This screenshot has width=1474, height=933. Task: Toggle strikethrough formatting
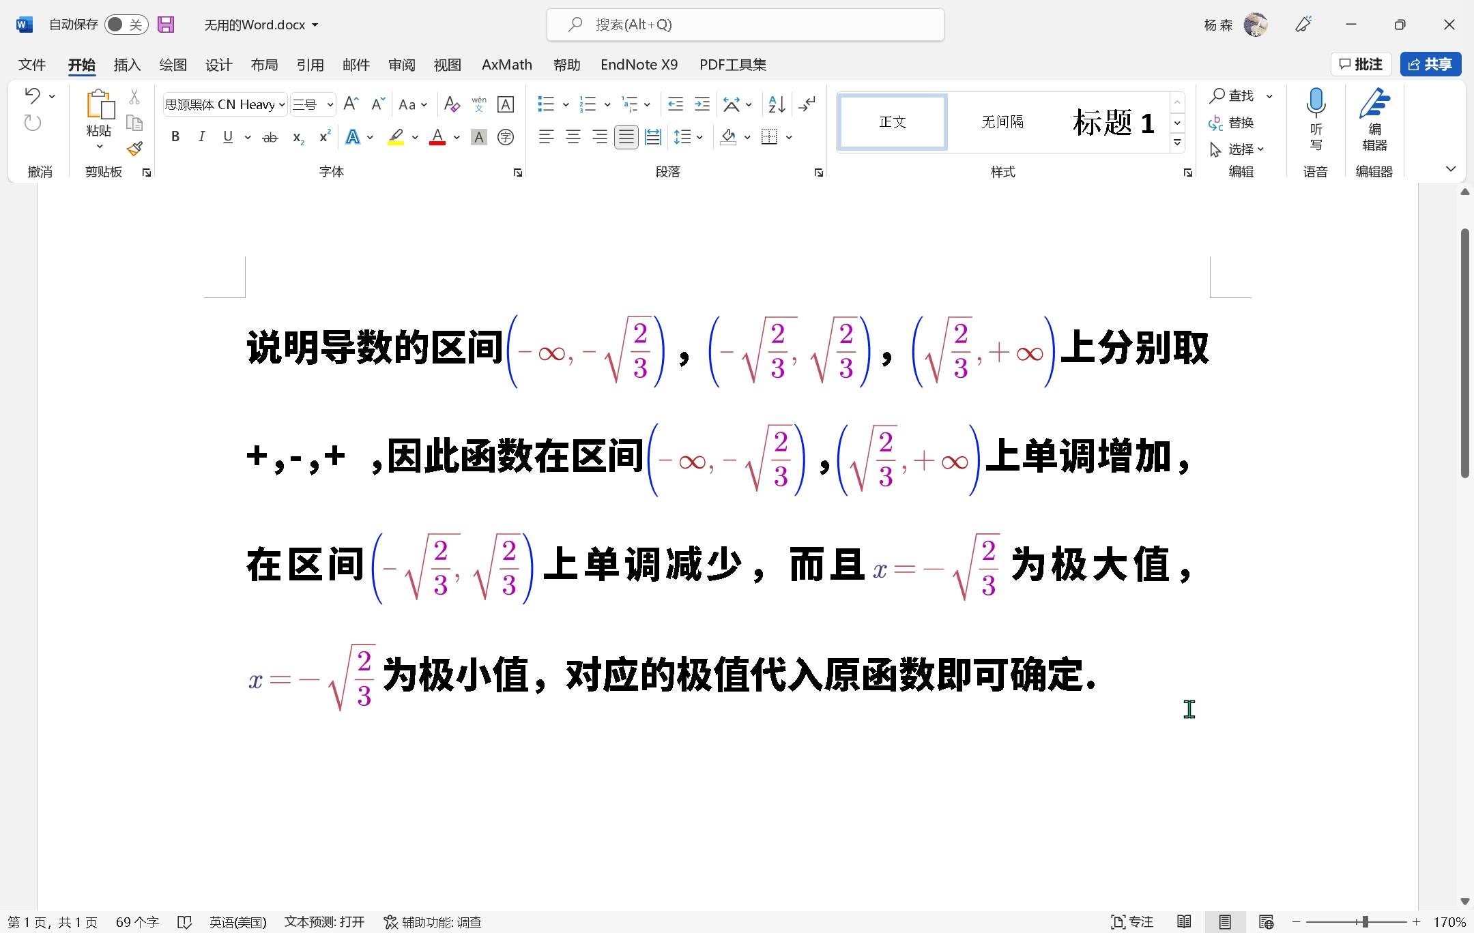[270, 136]
